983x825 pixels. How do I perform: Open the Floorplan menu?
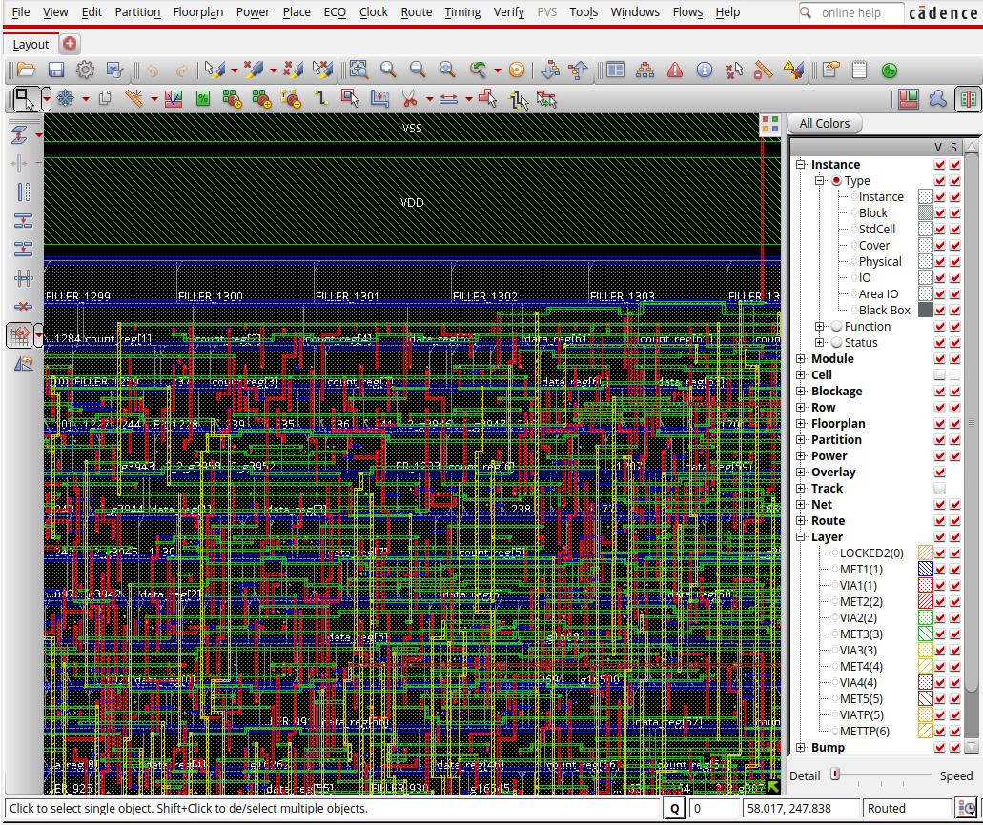click(197, 12)
